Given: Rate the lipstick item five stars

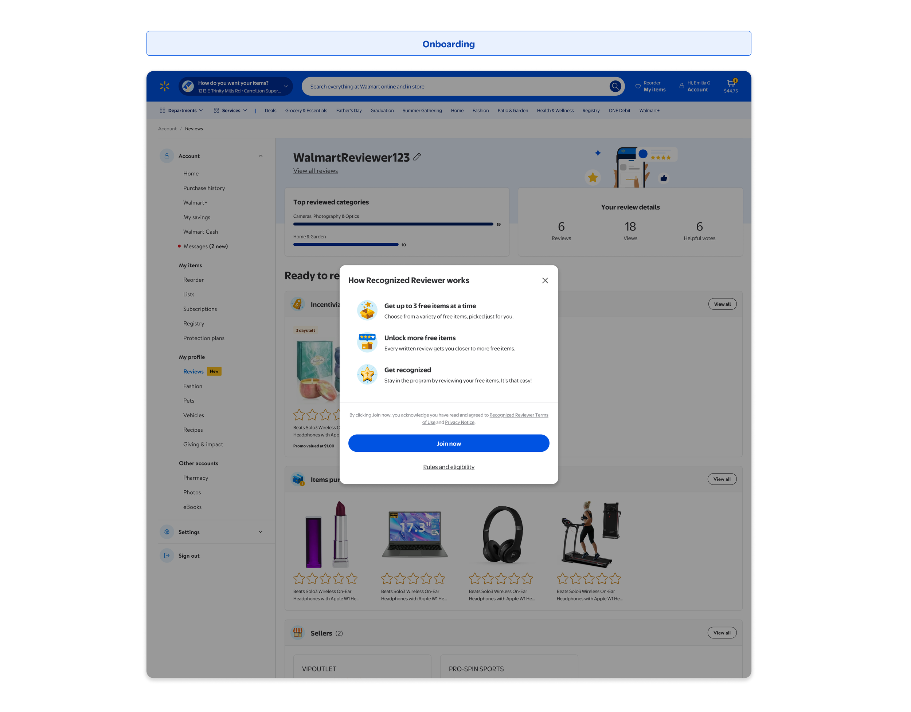Looking at the screenshot, I should 352,579.
